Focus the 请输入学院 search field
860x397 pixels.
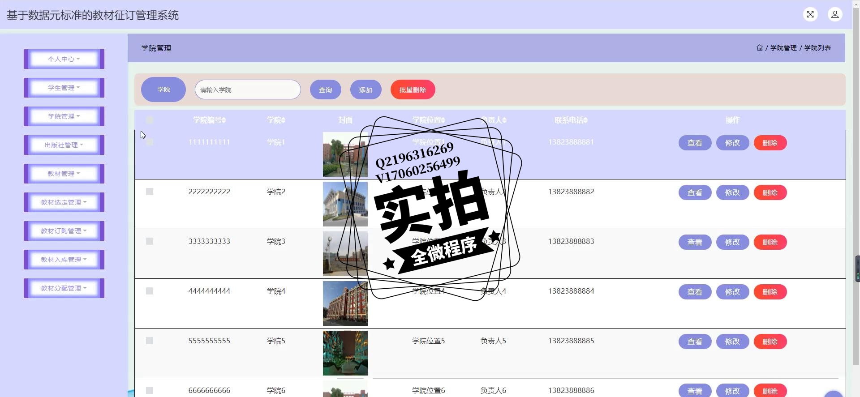248,90
